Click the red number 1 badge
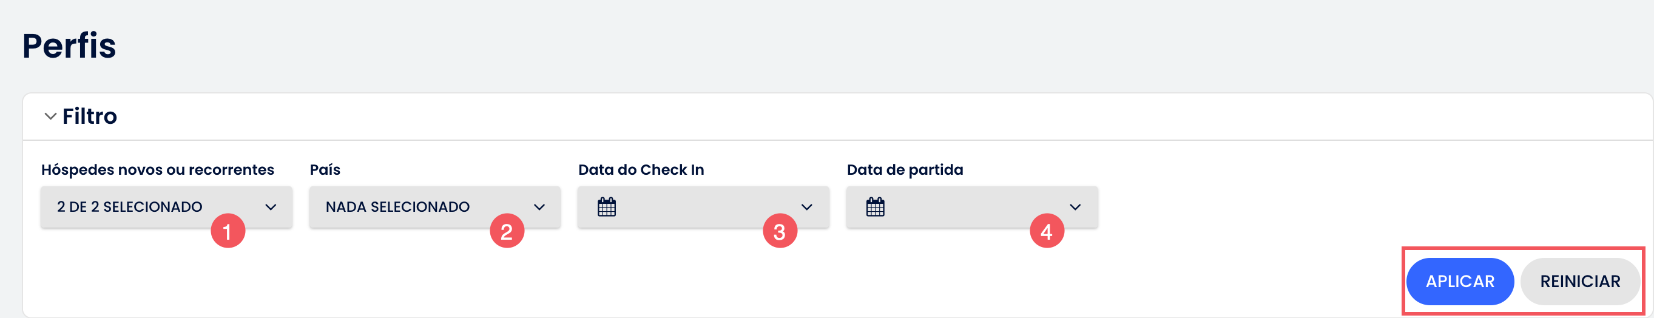Viewport: 1654px width, 318px height. click(x=228, y=231)
